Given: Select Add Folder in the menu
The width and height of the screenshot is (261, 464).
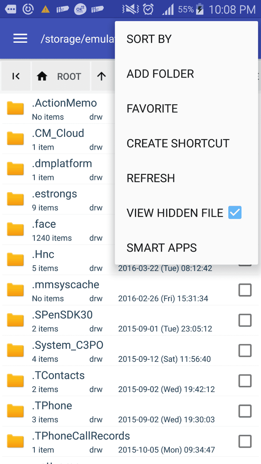Looking at the screenshot, I should click(x=160, y=74).
